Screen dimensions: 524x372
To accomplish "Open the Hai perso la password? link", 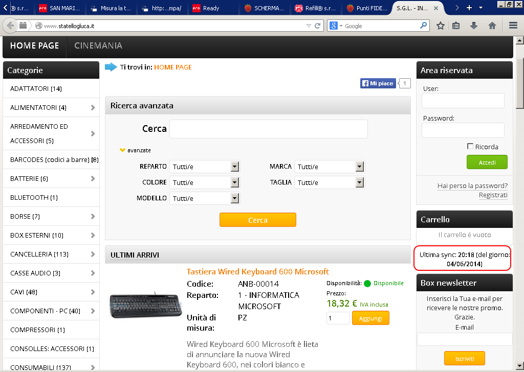I will point(472,186).
